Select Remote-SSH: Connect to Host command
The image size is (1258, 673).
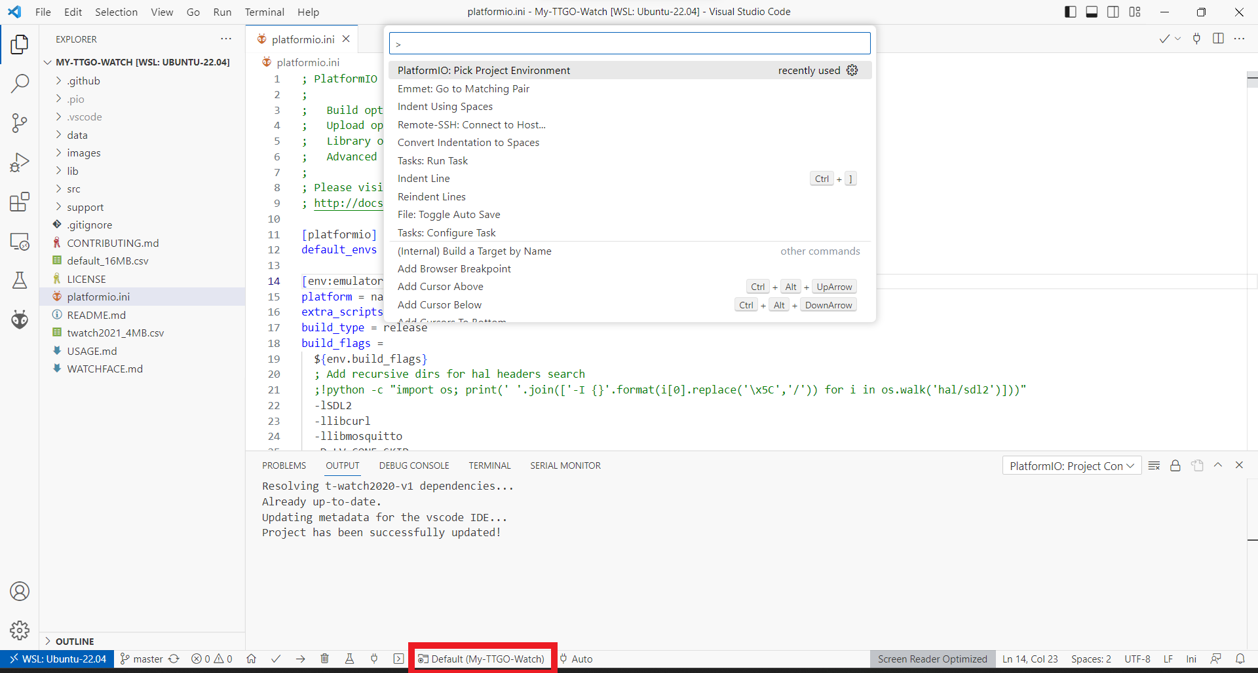point(630,124)
